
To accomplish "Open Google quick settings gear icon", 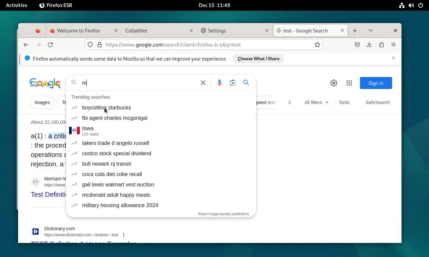I will click(334, 83).
